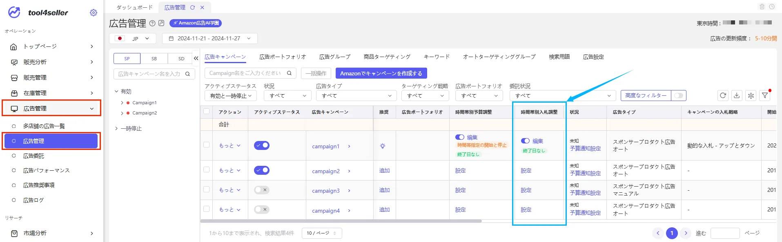Open the JP marketplace dropdown
This screenshot has width=782, height=242.
click(x=133, y=38)
